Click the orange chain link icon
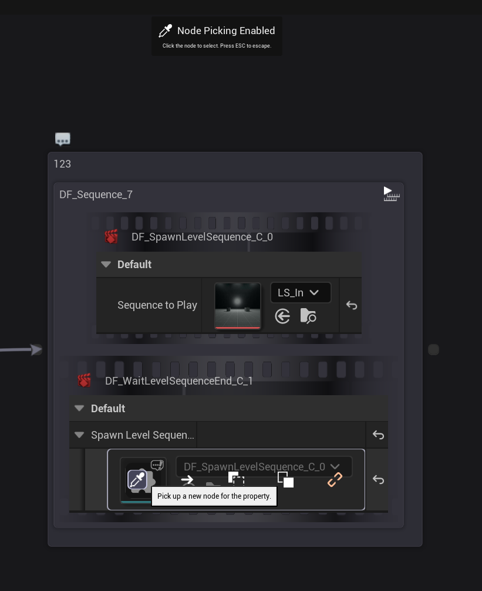The height and width of the screenshot is (591, 482). [335, 480]
